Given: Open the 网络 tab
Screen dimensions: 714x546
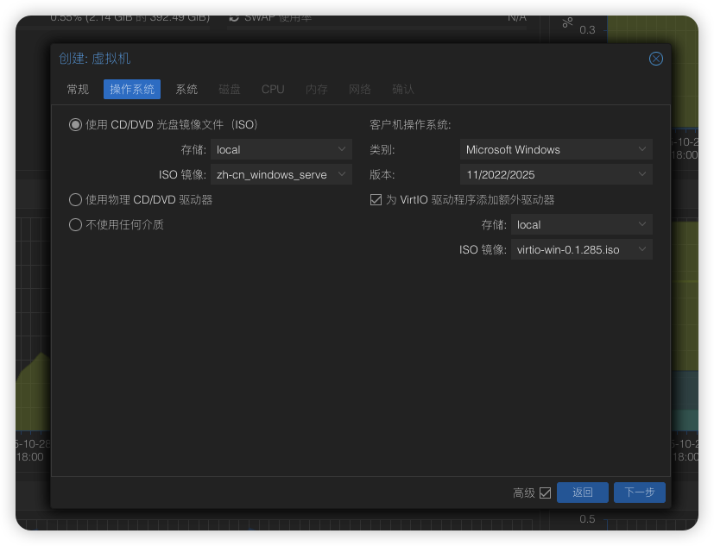Looking at the screenshot, I should tap(359, 89).
